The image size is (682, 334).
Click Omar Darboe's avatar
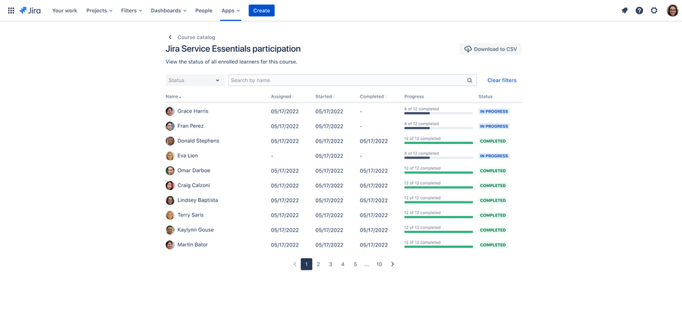tap(170, 171)
